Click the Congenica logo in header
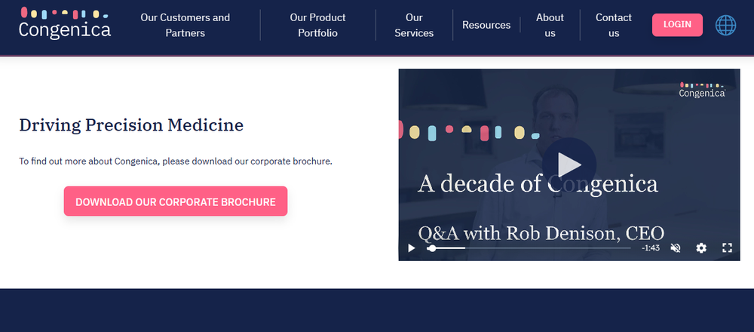This screenshot has width=754, height=332. tap(65, 23)
